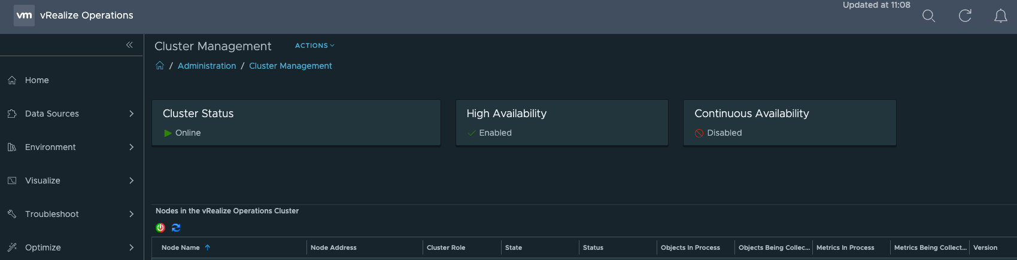Image resolution: width=1017 pixels, height=260 pixels.
Task: Expand the Optimize menu chevron
Action: pyautogui.click(x=132, y=247)
